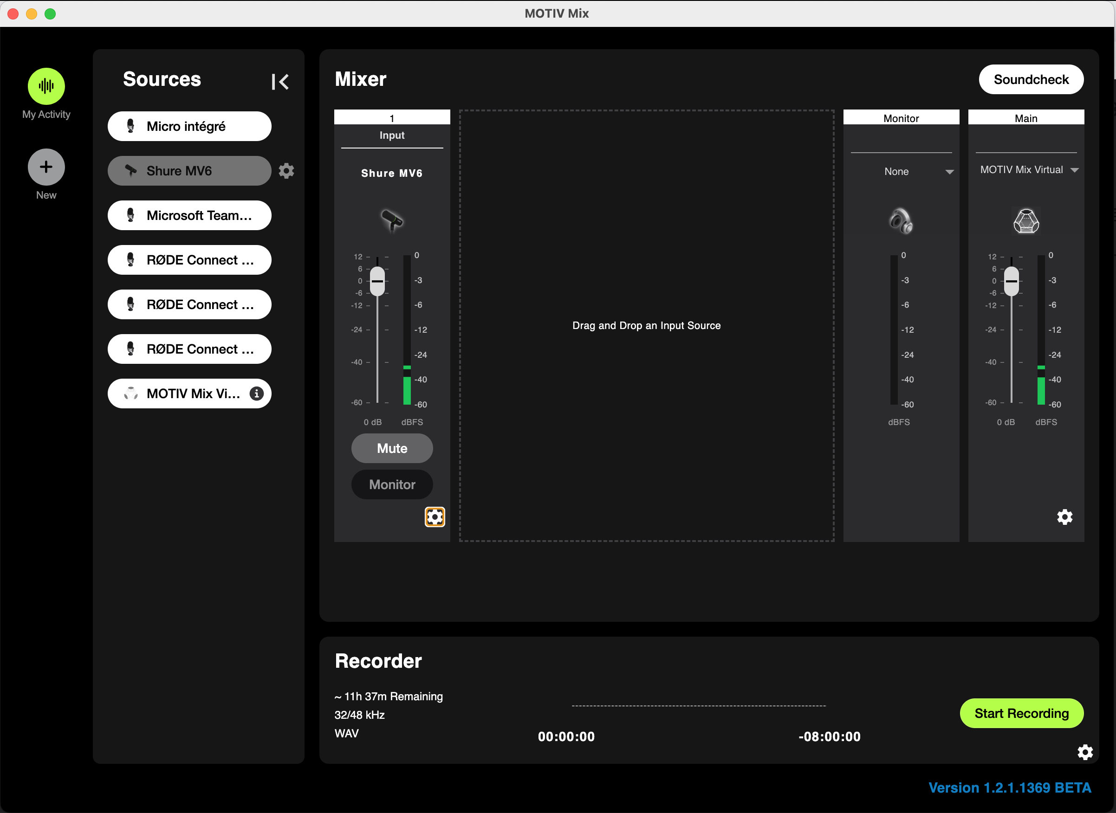The height and width of the screenshot is (813, 1116).
Task: Select Microsoft Teams source item
Action: pyautogui.click(x=189, y=216)
